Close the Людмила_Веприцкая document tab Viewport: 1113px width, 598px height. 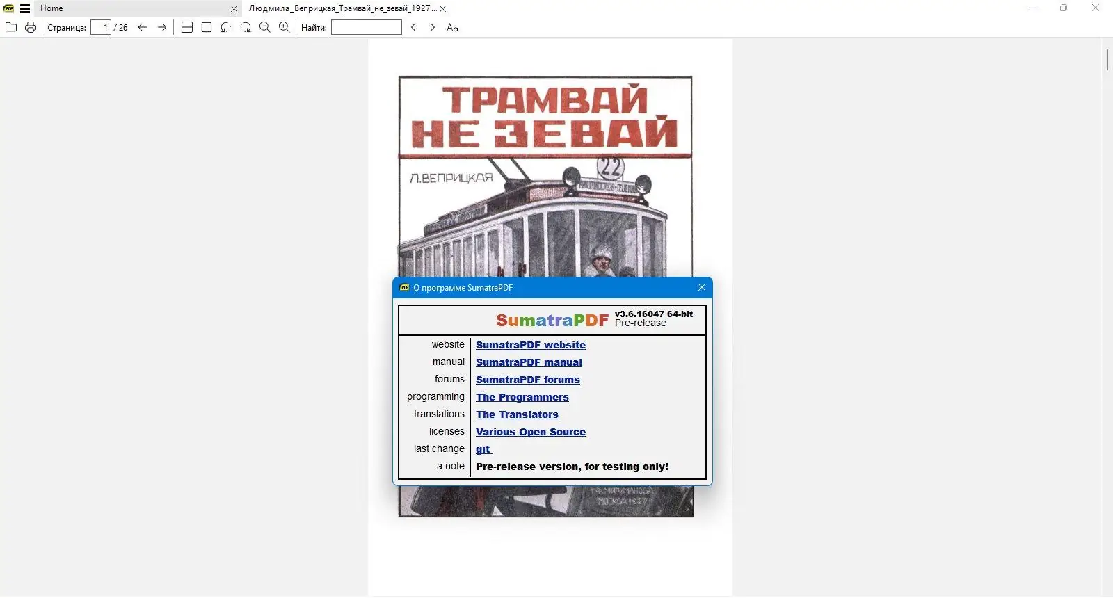click(x=443, y=8)
